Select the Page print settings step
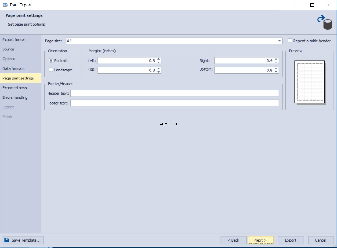Screen dimensions: 337x248 (21, 78)
